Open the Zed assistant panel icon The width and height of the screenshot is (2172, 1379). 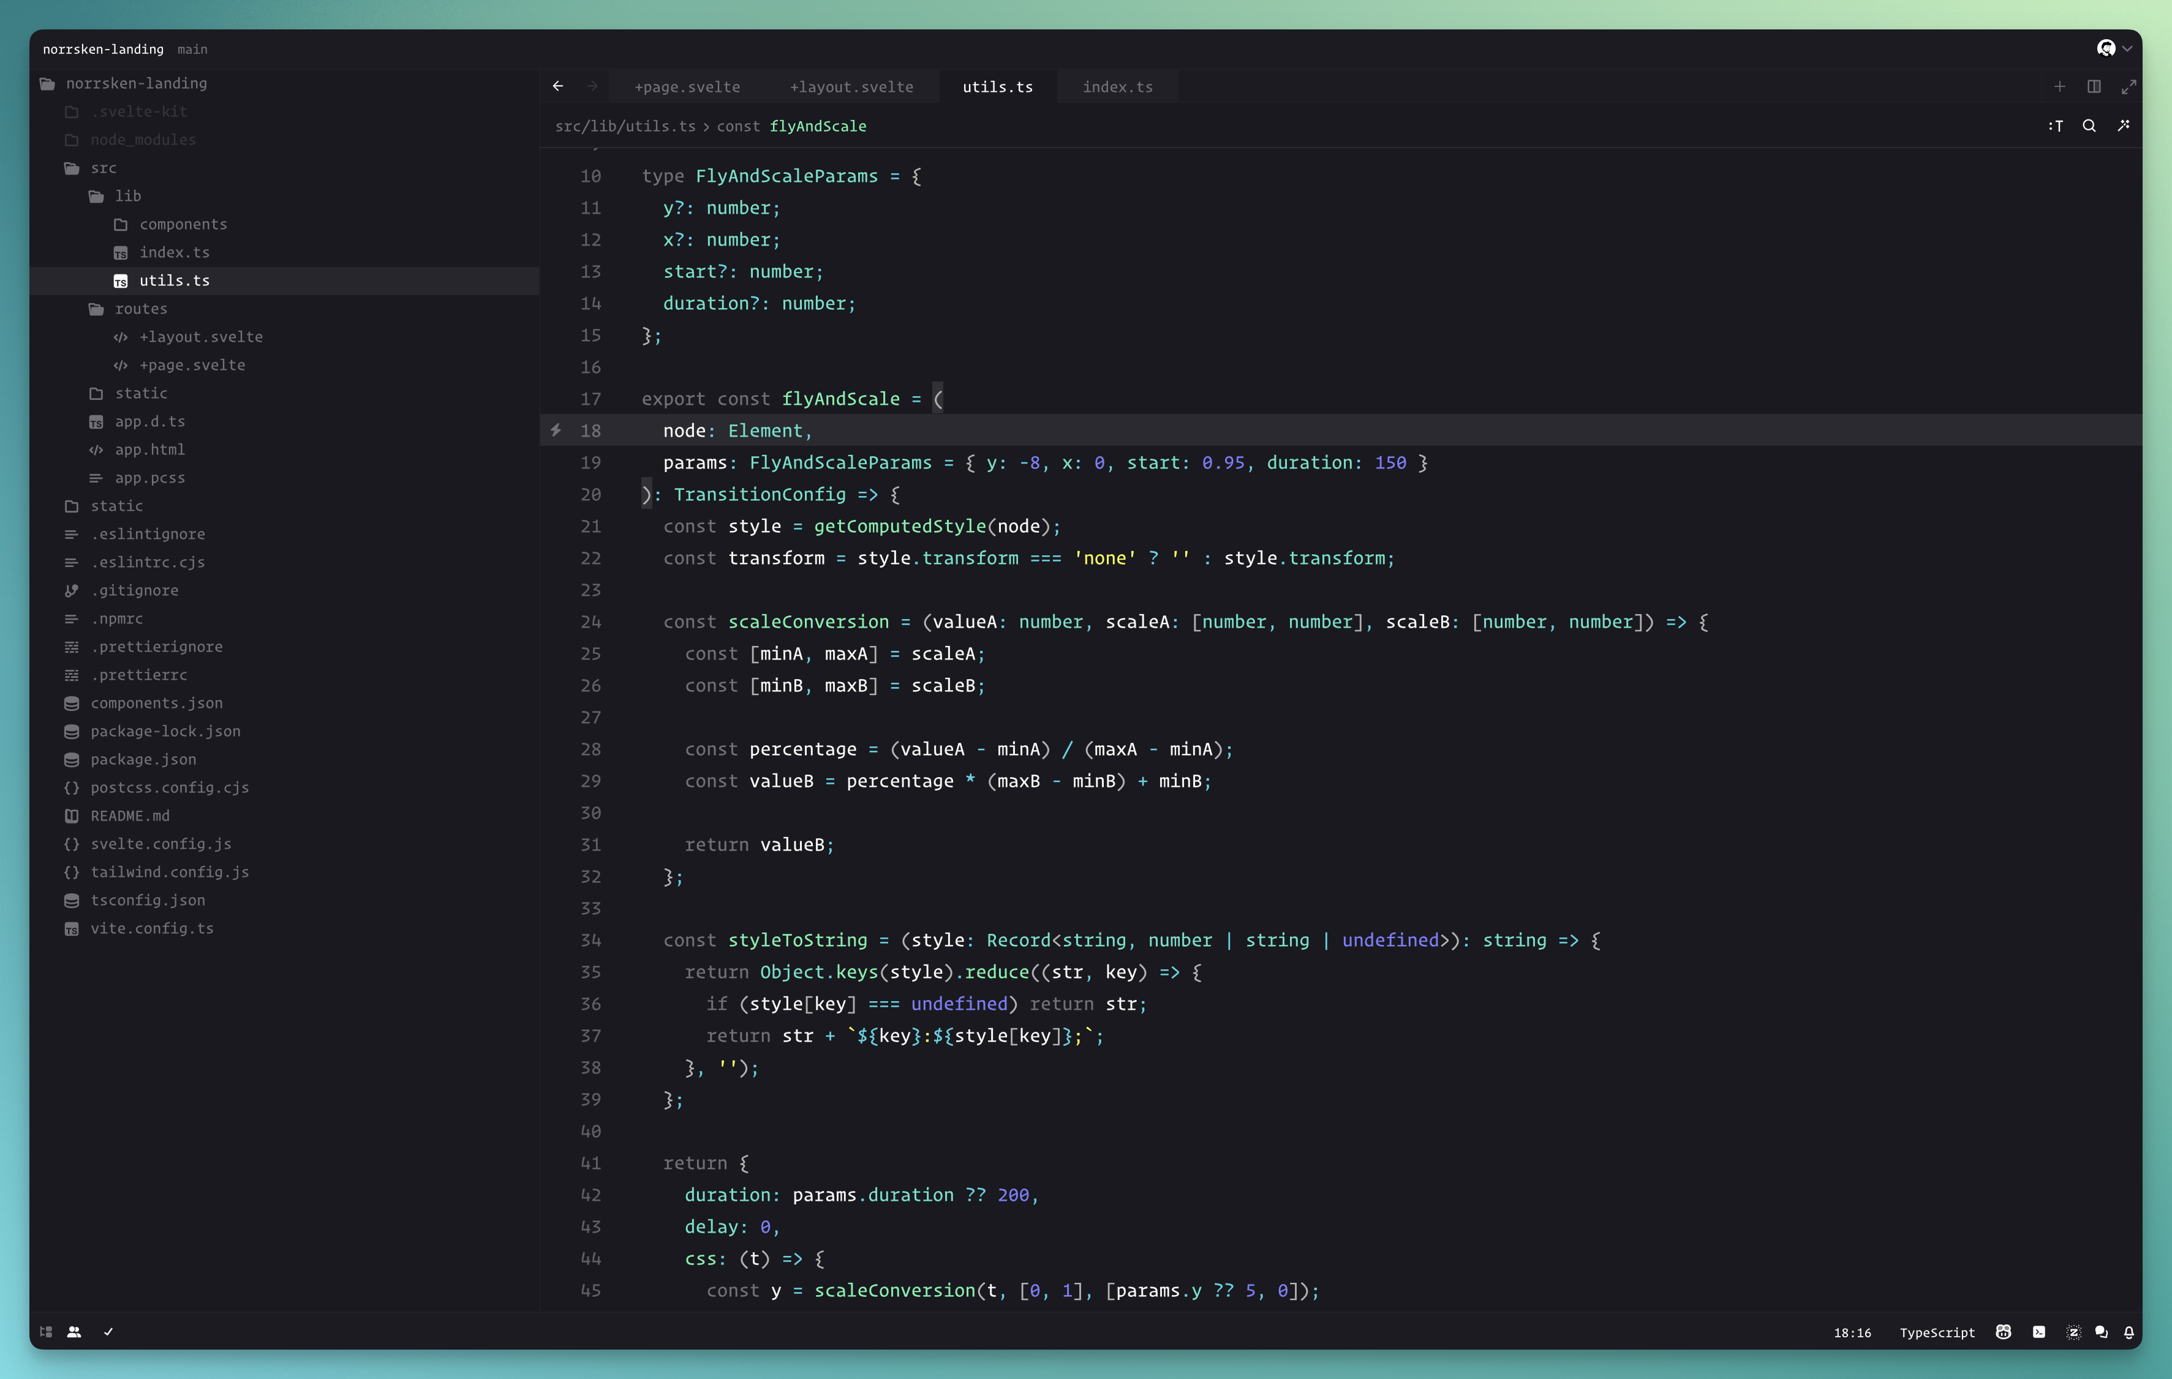(x=2073, y=1332)
